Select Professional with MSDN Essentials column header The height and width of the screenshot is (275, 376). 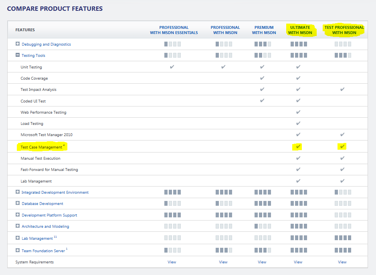pyautogui.click(x=174, y=30)
